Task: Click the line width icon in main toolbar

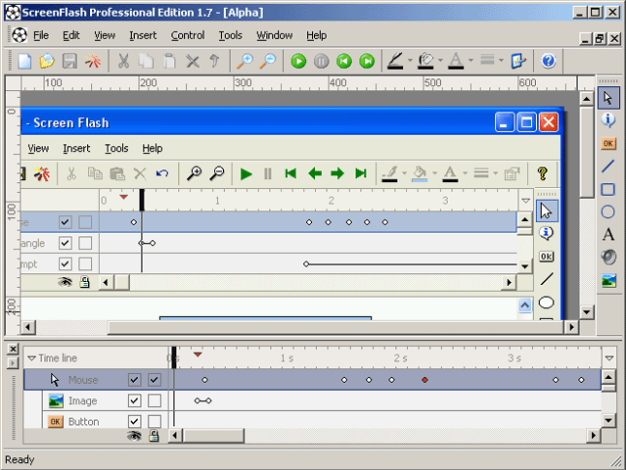Action: [x=487, y=61]
